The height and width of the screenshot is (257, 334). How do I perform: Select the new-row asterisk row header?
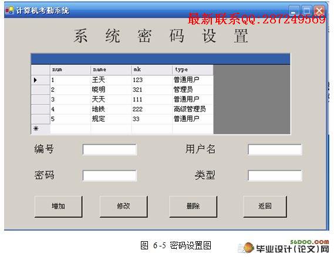[41, 129]
